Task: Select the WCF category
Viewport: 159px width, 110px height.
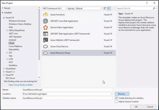Action: tap(11, 62)
